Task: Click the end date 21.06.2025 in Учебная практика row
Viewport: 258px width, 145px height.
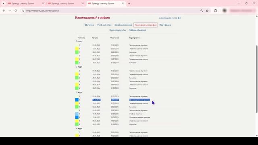Action: click(x=114, y=114)
